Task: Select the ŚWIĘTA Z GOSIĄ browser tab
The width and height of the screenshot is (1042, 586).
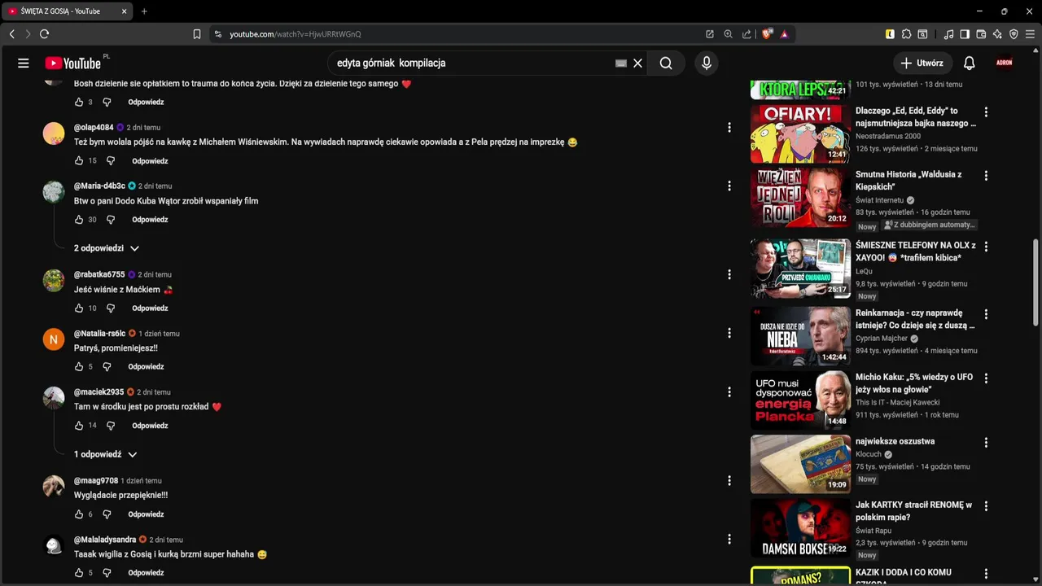Action: [67, 11]
